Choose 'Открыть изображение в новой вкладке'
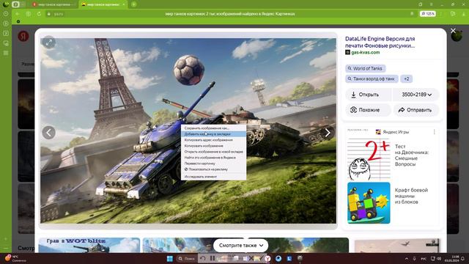 coord(213,152)
